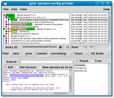This screenshot has height=98, width=114.
Task: Open the Exact match type dropdown
Action: [82, 54]
